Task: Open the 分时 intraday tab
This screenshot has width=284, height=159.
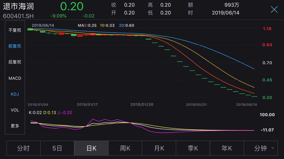Action: pyautogui.click(x=23, y=148)
